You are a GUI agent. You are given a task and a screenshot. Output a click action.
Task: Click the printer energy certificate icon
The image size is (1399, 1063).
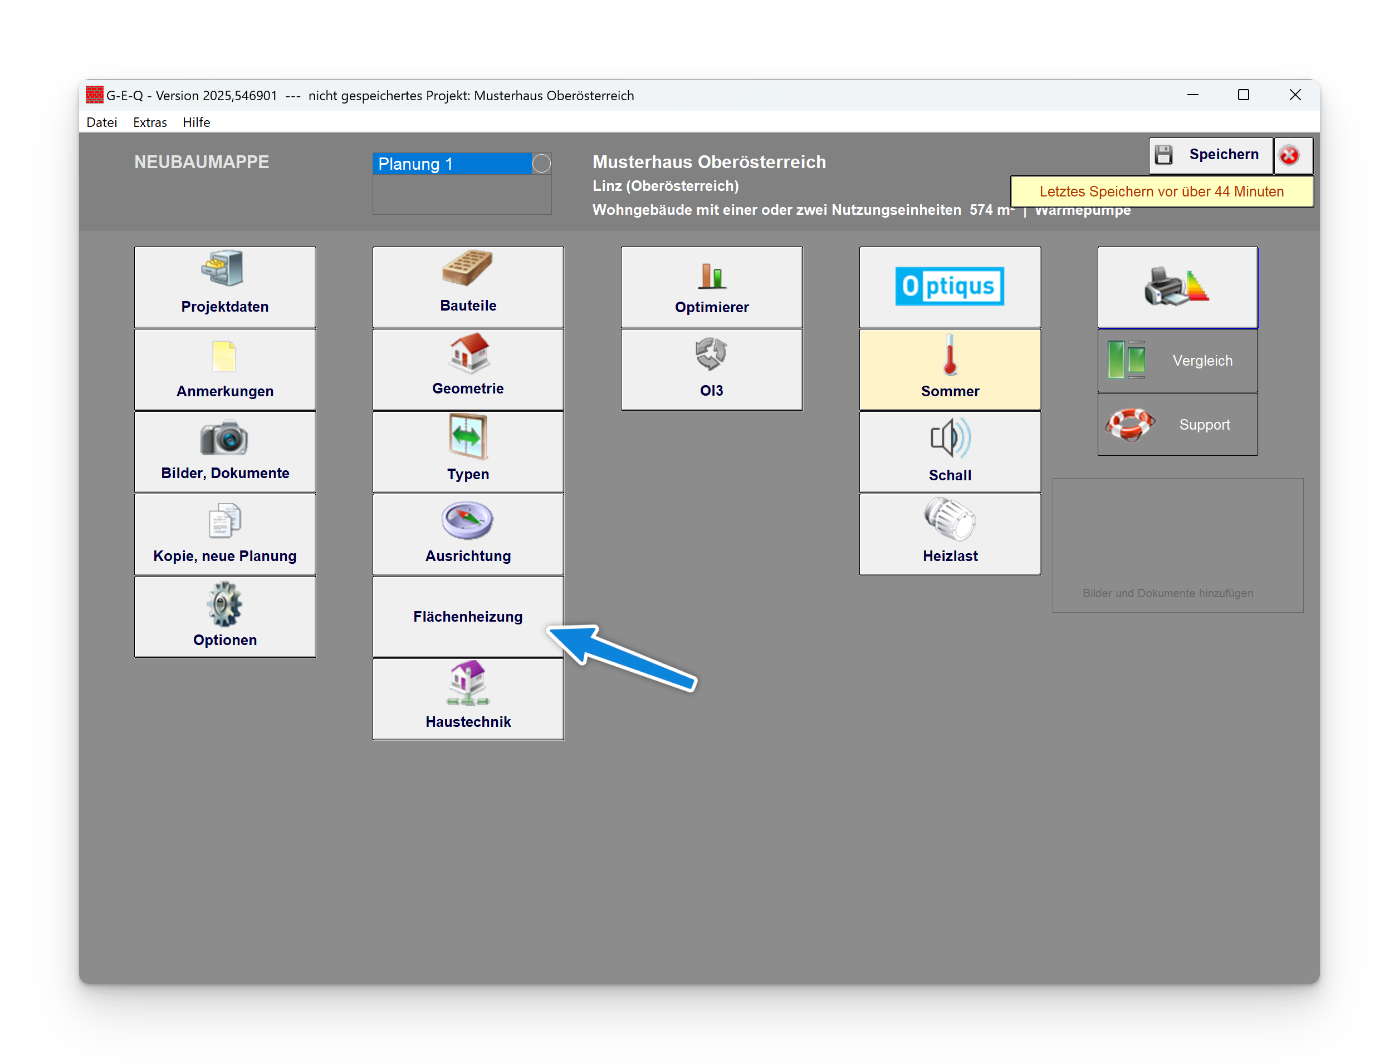[x=1177, y=287]
